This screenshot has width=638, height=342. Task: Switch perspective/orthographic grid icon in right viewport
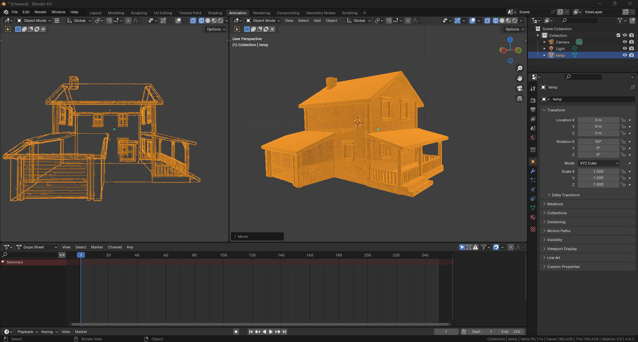pyautogui.click(x=520, y=99)
